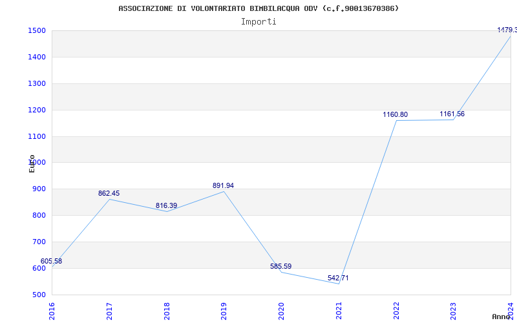Select the 1160.80 data label
Screen dimensions: 517x323
395,115
